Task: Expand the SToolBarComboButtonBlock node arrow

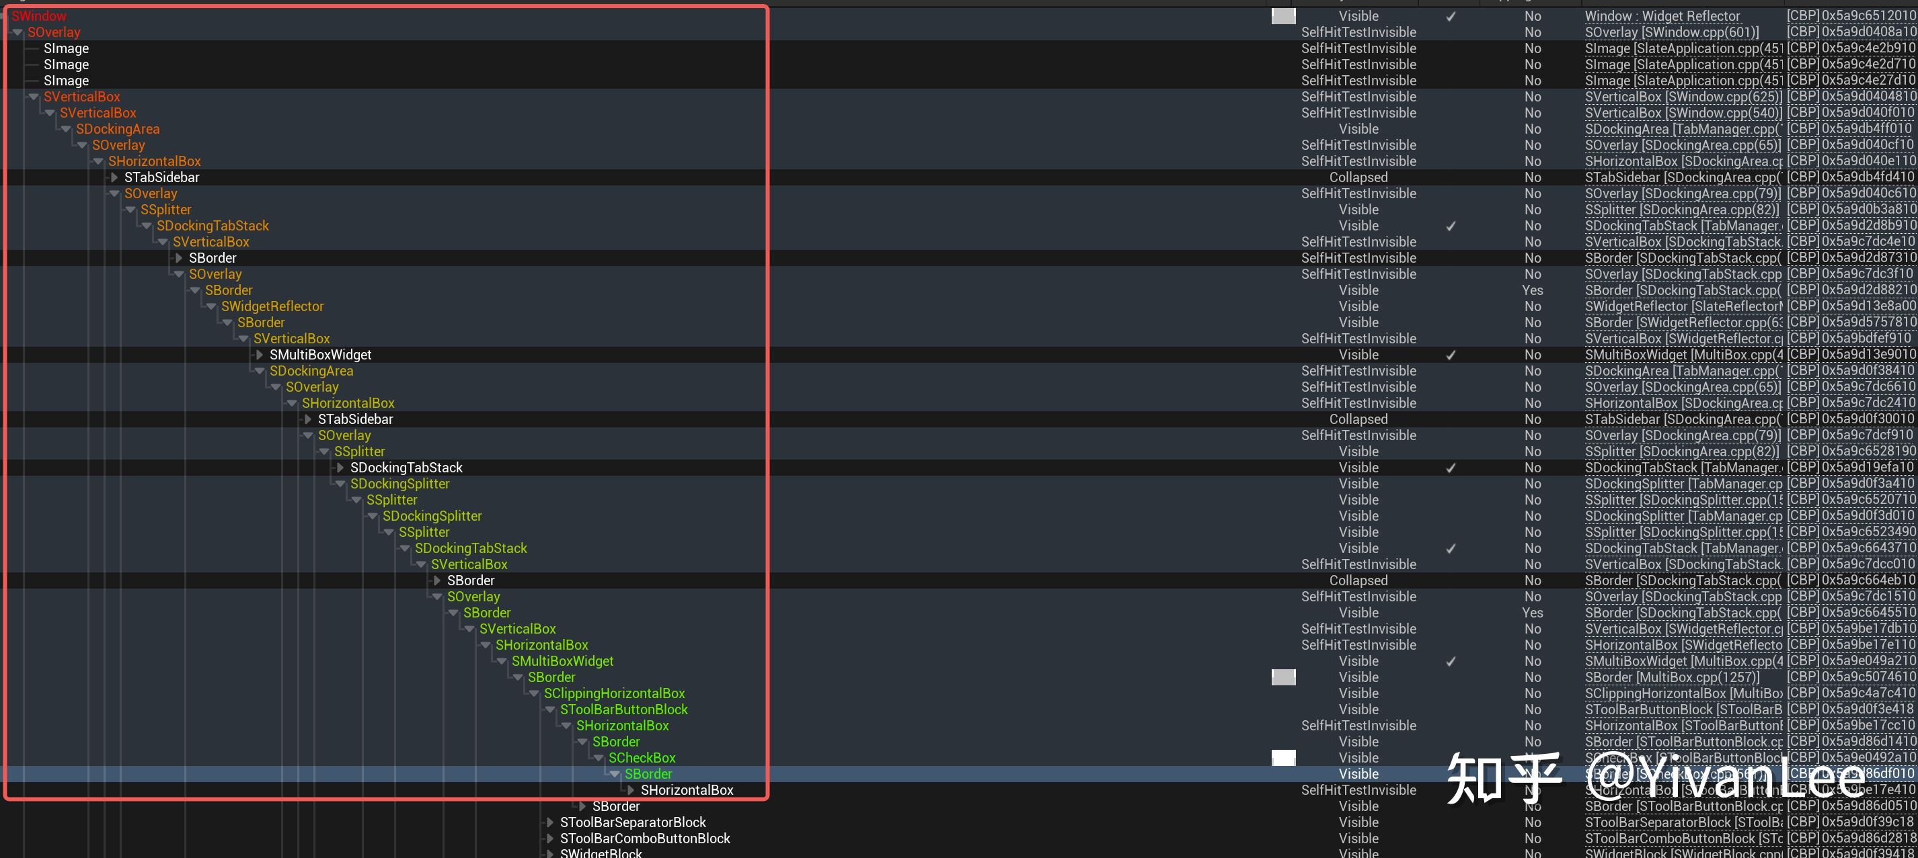Action: (x=550, y=839)
